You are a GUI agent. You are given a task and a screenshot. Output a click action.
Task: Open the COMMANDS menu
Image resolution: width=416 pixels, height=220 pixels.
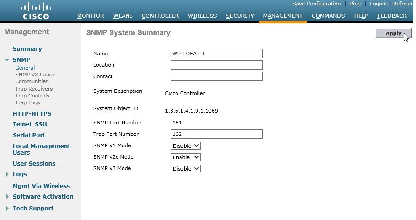coord(328,16)
